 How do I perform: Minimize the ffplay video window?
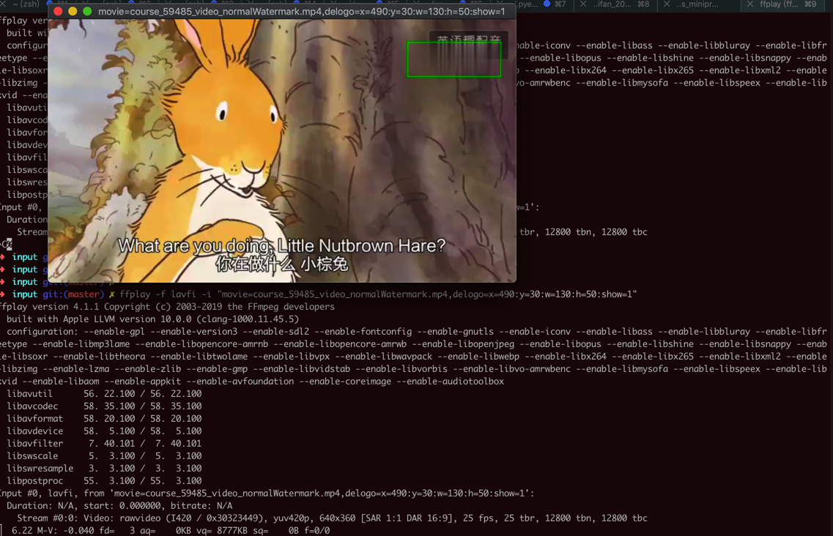point(73,11)
